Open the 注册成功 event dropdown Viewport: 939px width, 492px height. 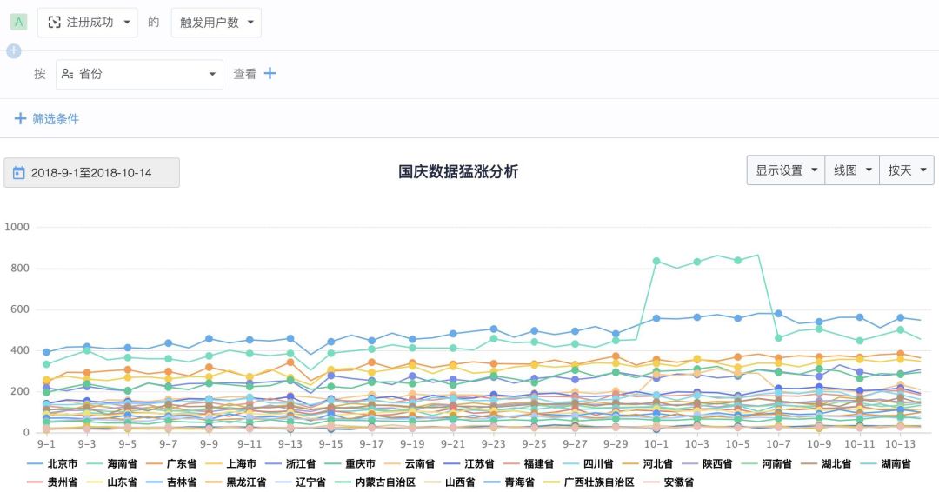[87, 23]
